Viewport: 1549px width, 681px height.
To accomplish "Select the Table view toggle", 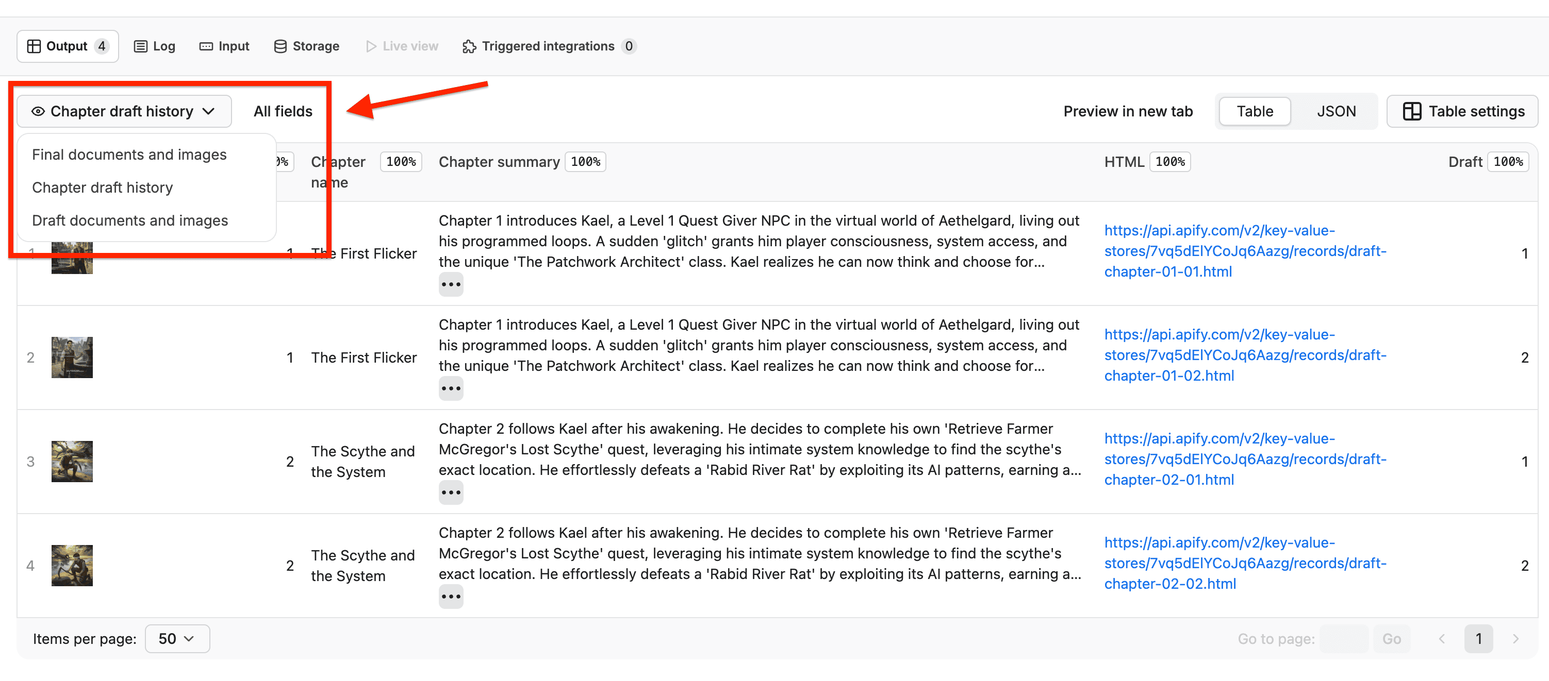I will [1255, 111].
